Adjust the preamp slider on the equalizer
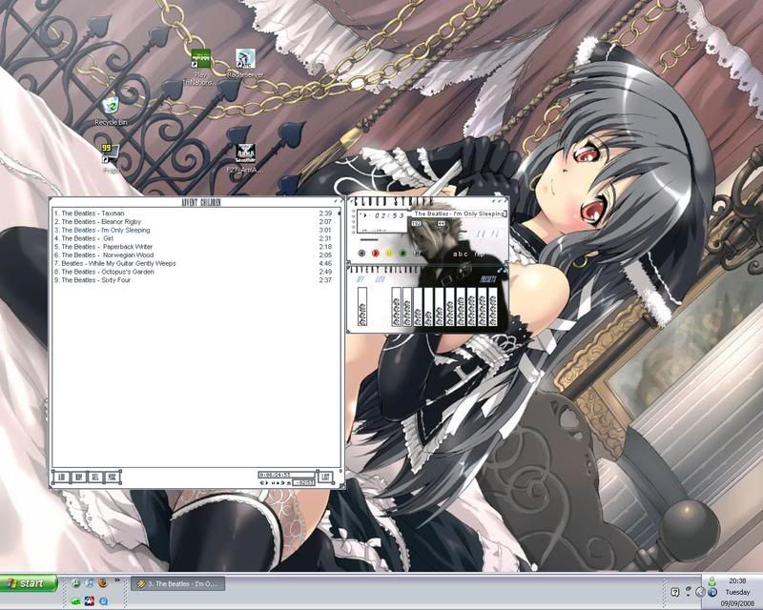 coord(362,307)
